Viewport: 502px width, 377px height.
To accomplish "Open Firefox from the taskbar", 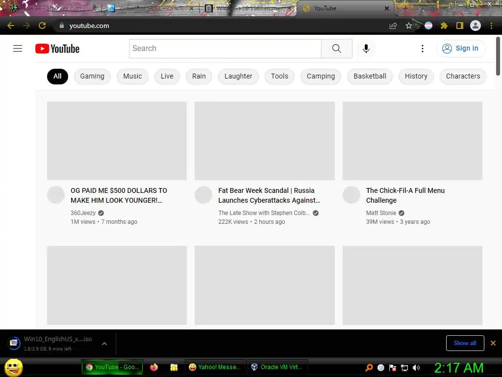I will [x=154, y=367].
